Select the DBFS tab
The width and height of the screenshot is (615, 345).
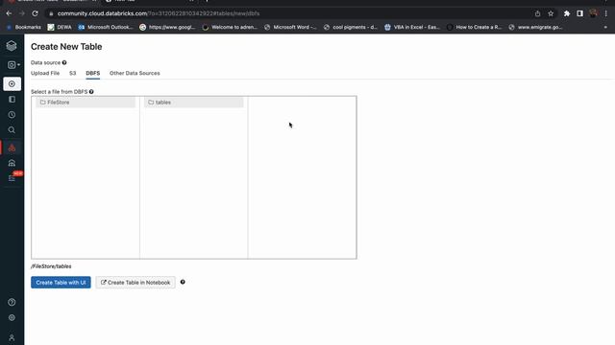click(x=93, y=73)
